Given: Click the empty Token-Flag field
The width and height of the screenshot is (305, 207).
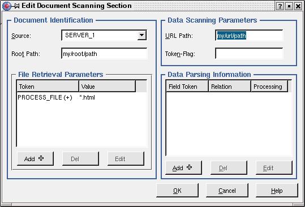Looking at the screenshot, I should click(249, 54).
